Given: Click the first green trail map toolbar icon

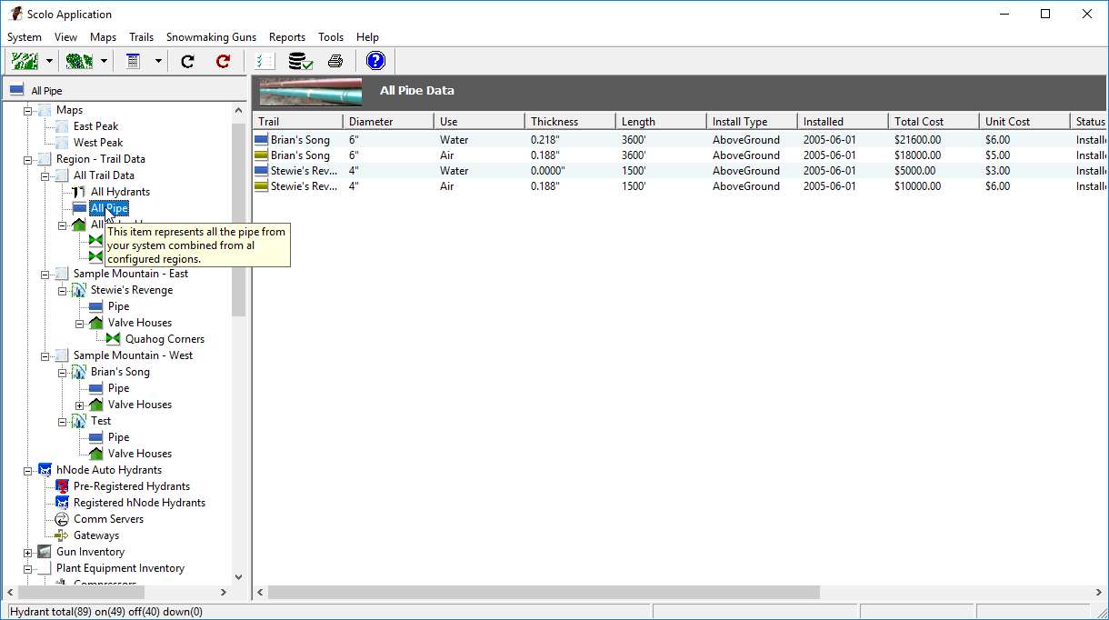Looking at the screenshot, I should click(25, 62).
